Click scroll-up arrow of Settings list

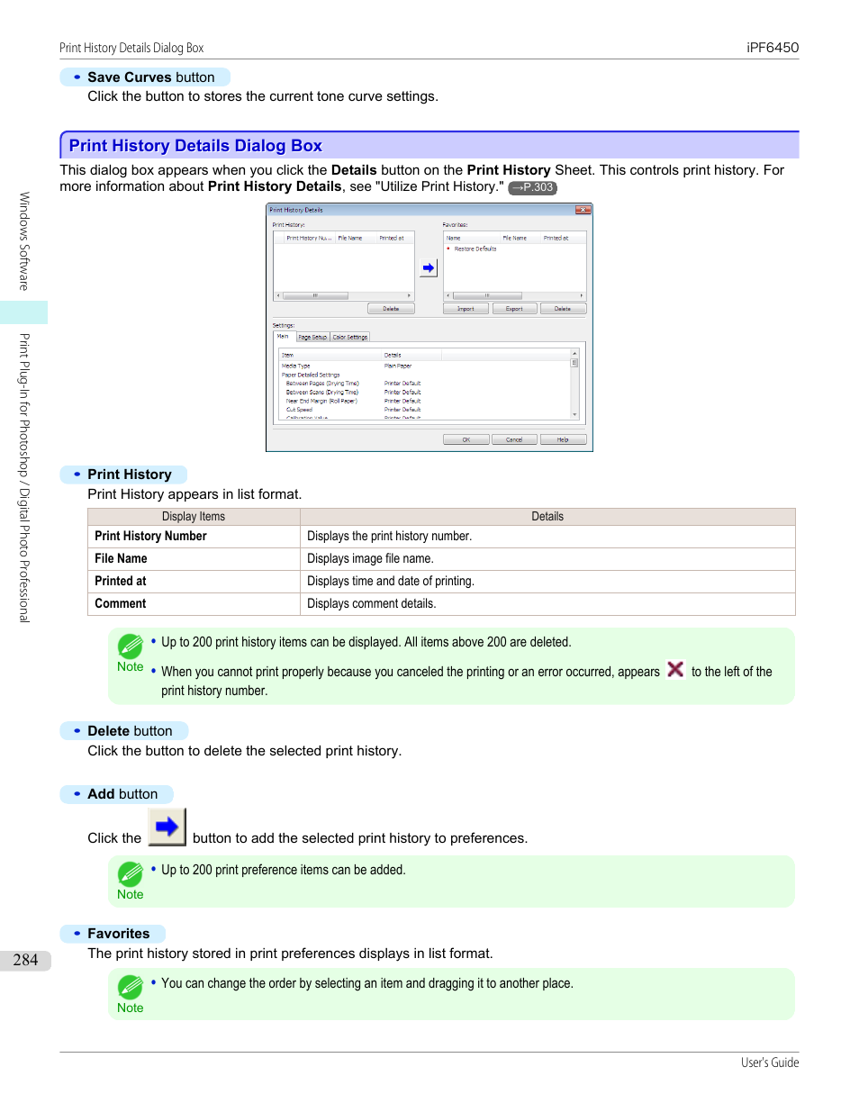(574, 354)
